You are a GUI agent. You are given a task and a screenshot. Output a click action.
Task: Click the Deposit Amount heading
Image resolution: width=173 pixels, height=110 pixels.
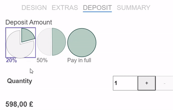pos(29,22)
